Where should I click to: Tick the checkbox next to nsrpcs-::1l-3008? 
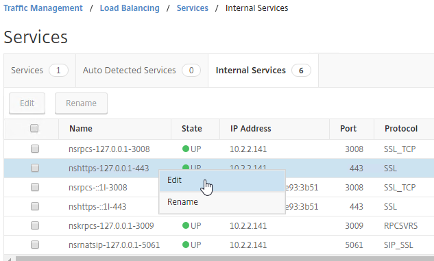(35, 187)
